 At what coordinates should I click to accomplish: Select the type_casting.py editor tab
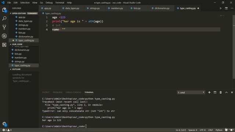[x=188, y=8]
